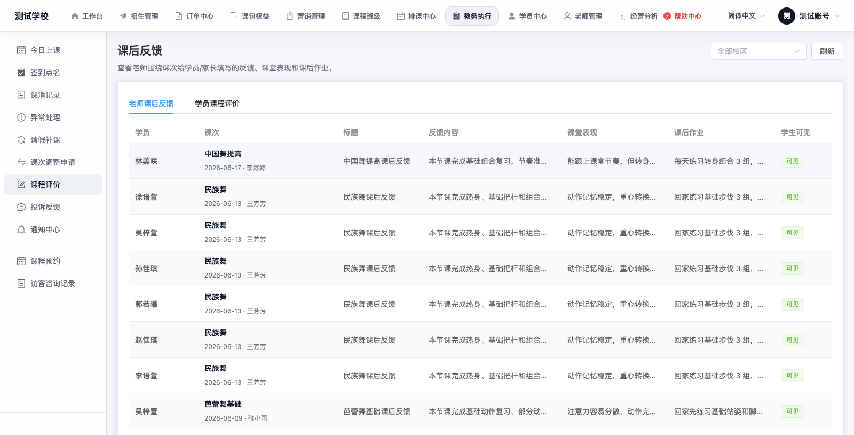Open the 简体中文 language dropdown
The image size is (854, 435).
(x=746, y=16)
